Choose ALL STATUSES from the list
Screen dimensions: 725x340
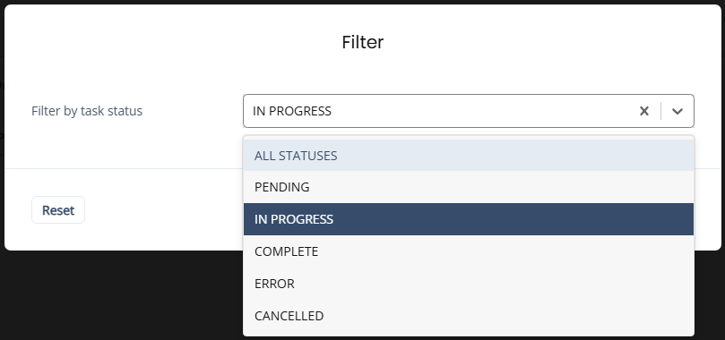(469, 156)
